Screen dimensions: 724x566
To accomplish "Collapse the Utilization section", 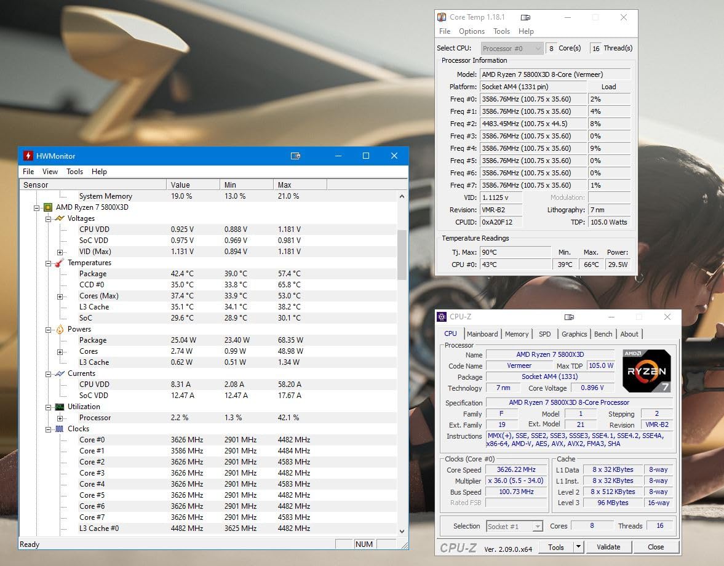I will (48, 407).
